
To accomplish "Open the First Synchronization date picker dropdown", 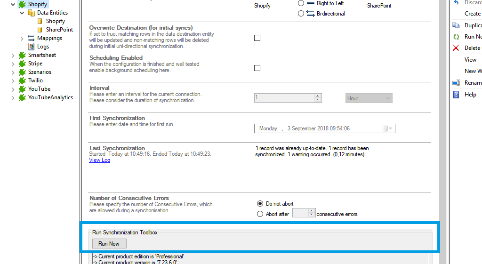I will 391,128.
